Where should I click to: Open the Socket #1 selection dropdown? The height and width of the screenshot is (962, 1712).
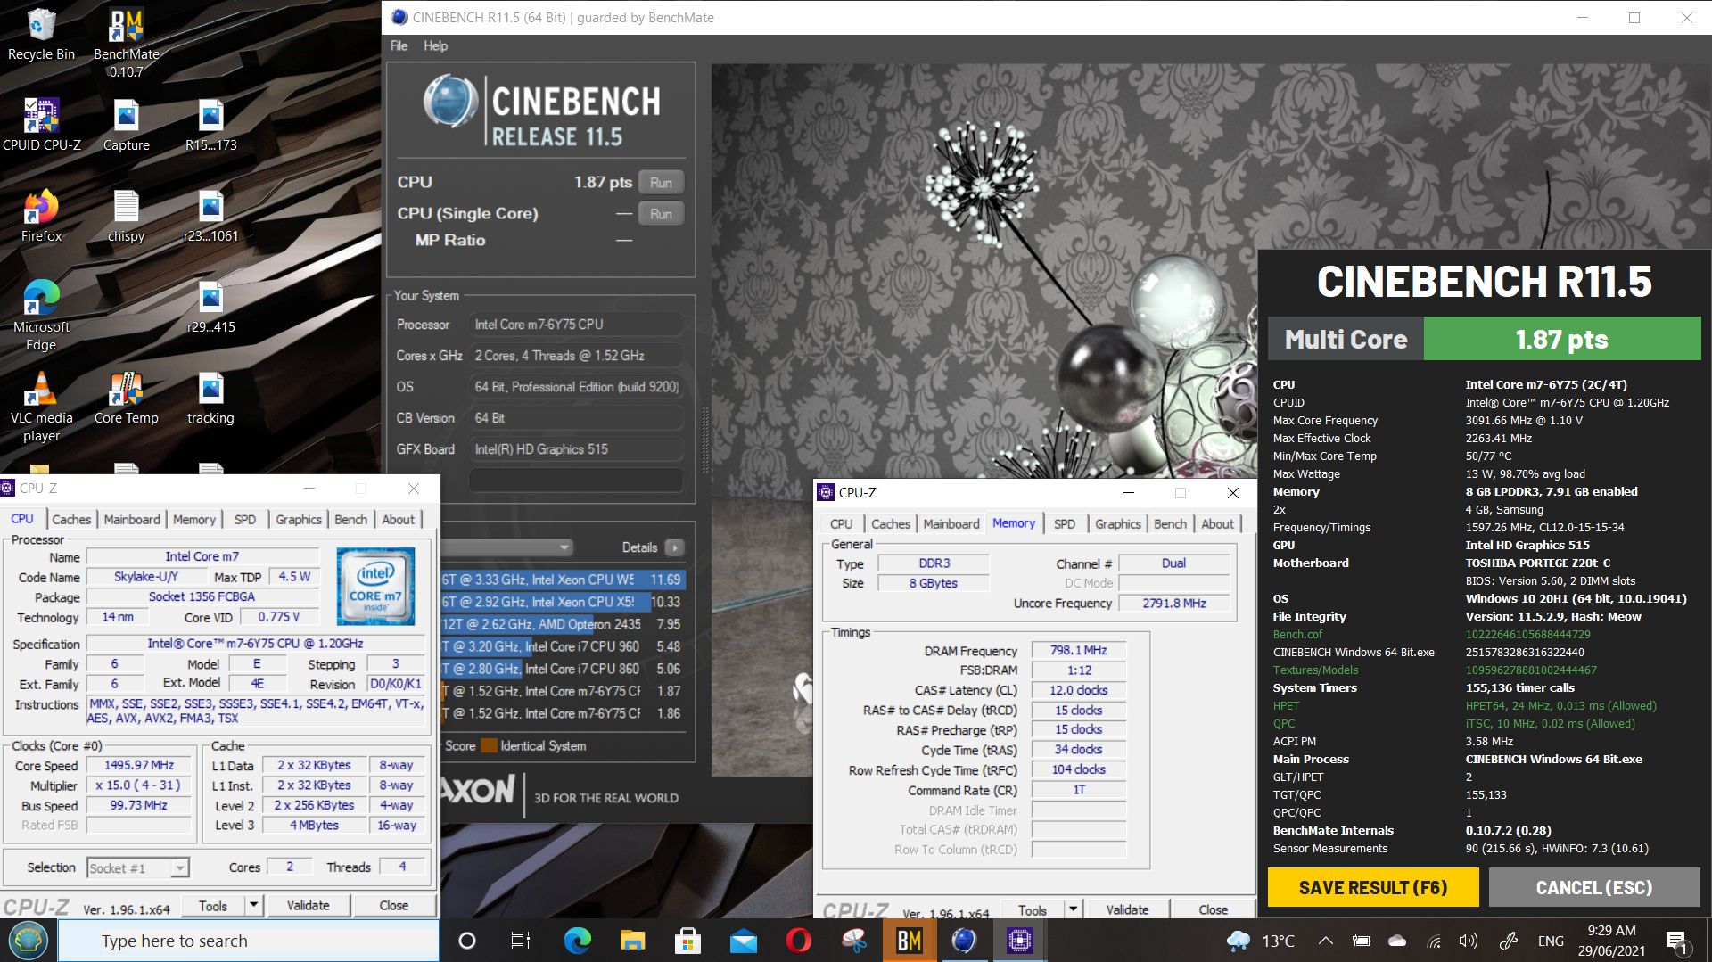179,867
